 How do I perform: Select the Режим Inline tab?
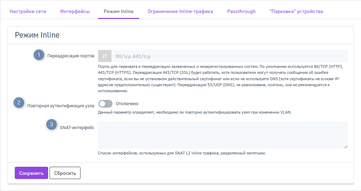(118, 11)
